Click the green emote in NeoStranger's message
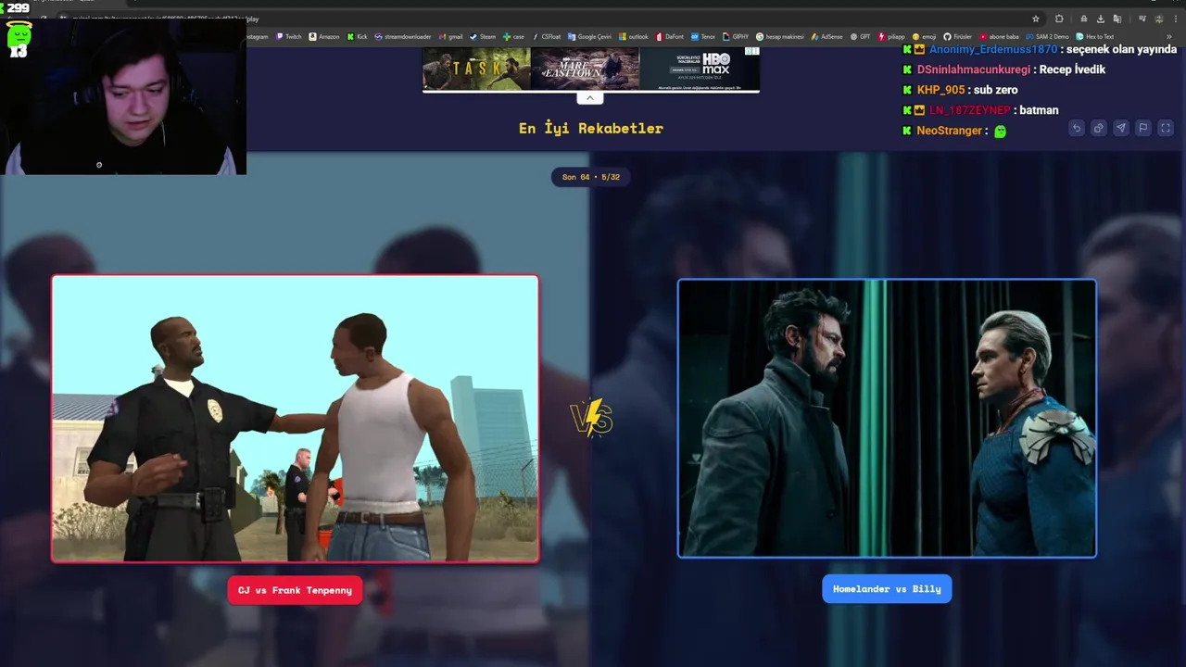Image resolution: width=1186 pixels, height=667 pixels. click(x=1000, y=132)
